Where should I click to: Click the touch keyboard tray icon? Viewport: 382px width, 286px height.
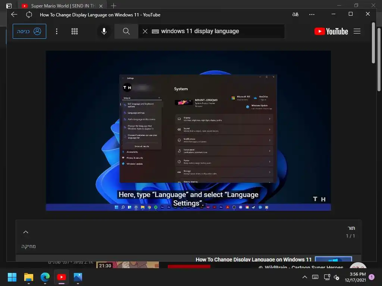(x=315, y=277)
